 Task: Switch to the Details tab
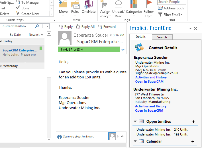pyautogui.click(x=140, y=37)
